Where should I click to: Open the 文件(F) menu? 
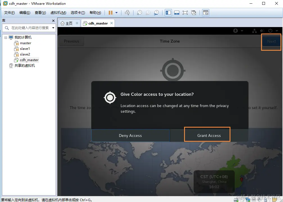coord(9,13)
